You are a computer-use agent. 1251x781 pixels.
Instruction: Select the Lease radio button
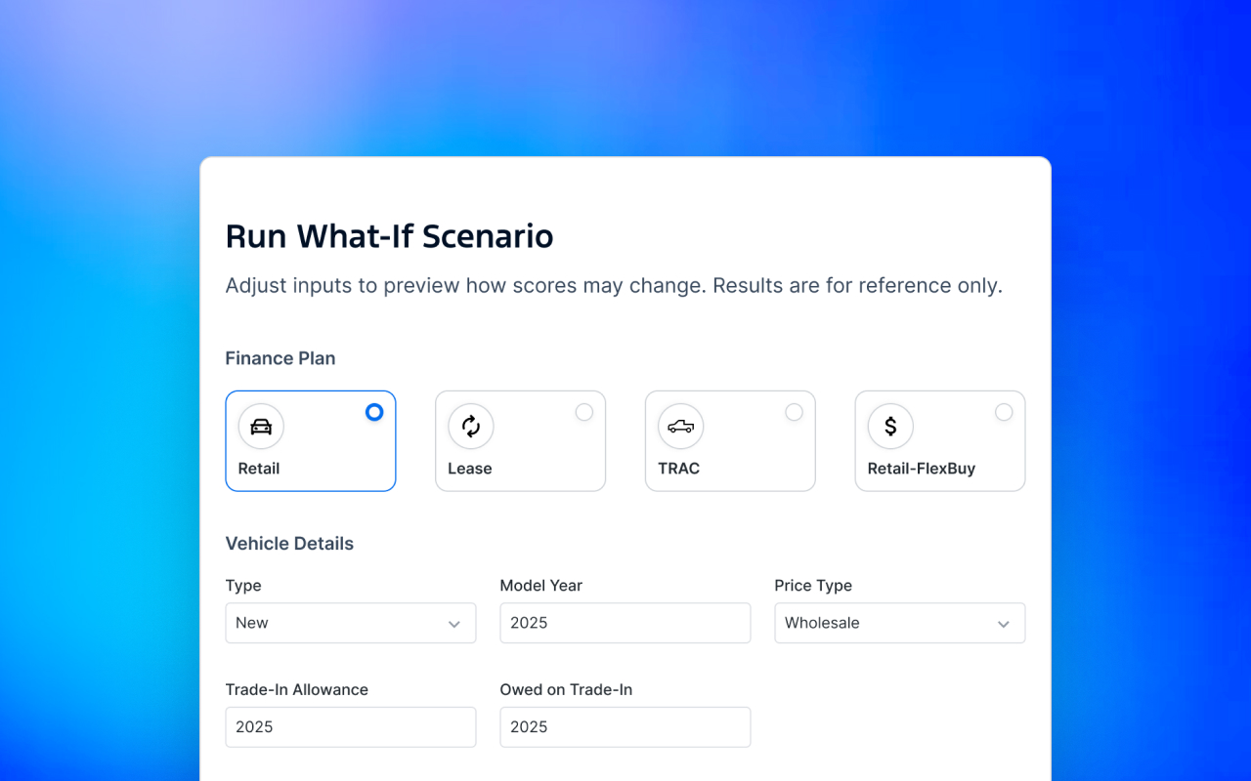point(584,413)
